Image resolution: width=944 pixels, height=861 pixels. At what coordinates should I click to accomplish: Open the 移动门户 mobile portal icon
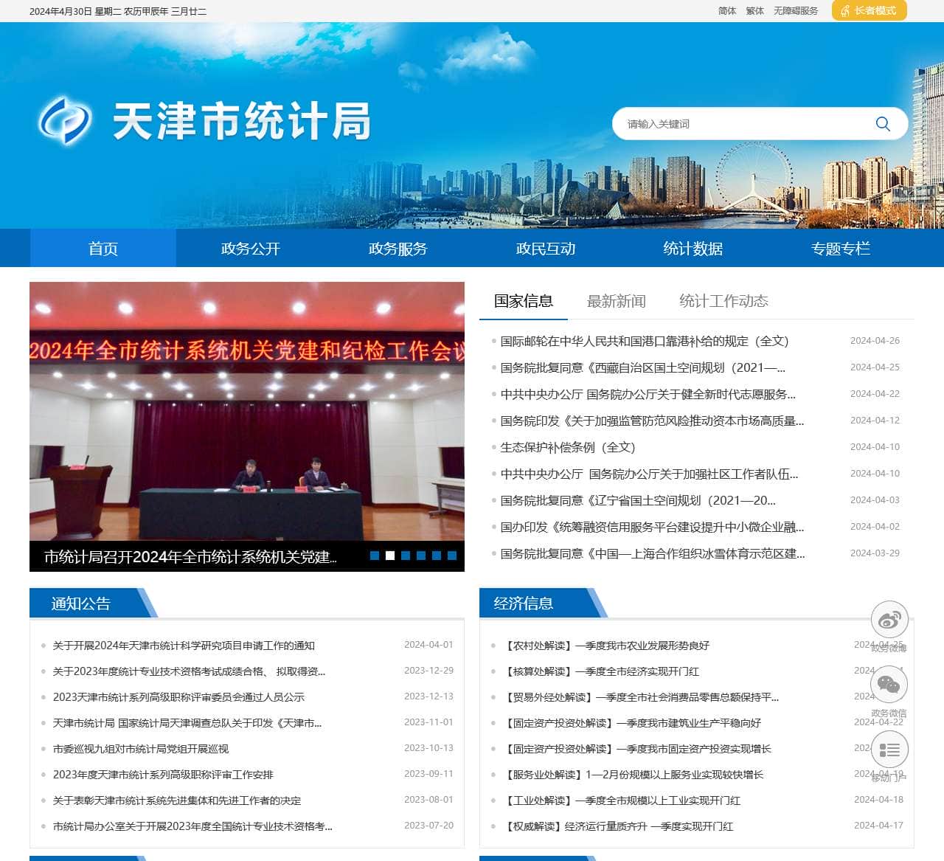point(889,749)
